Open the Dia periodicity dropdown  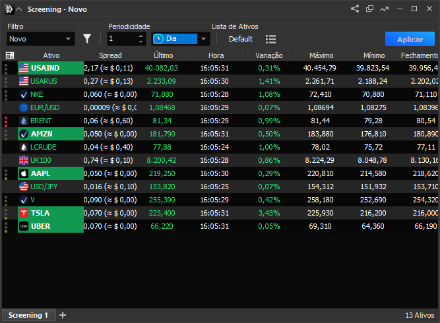[180, 39]
